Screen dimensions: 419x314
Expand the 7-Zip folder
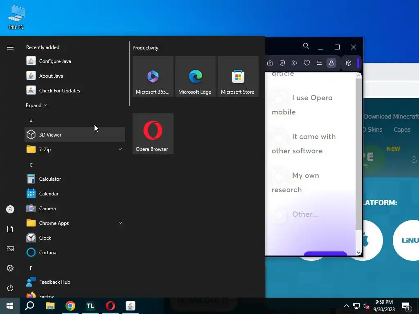(75, 149)
